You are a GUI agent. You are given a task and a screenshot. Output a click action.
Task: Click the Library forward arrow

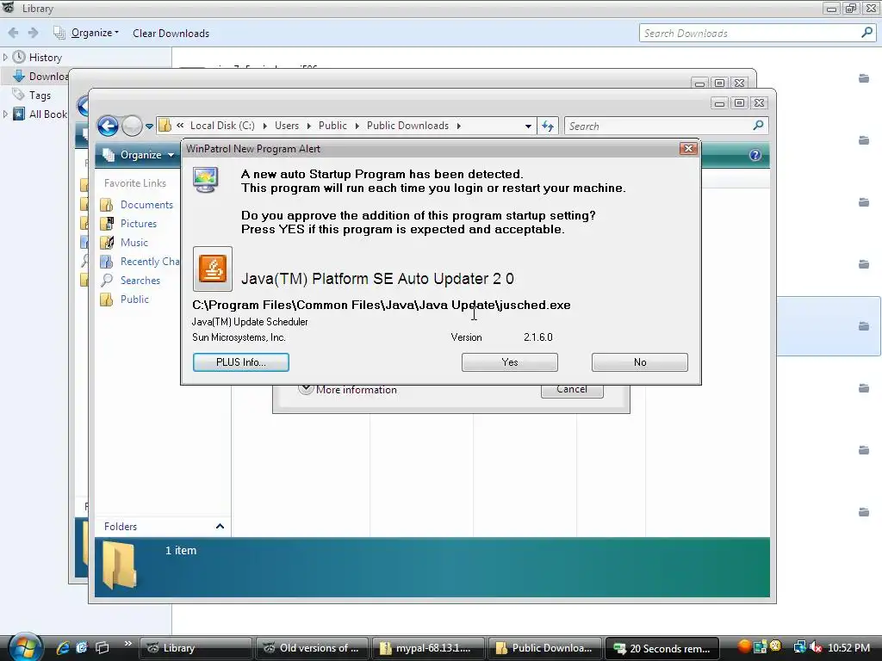click(x=34, y=34)
